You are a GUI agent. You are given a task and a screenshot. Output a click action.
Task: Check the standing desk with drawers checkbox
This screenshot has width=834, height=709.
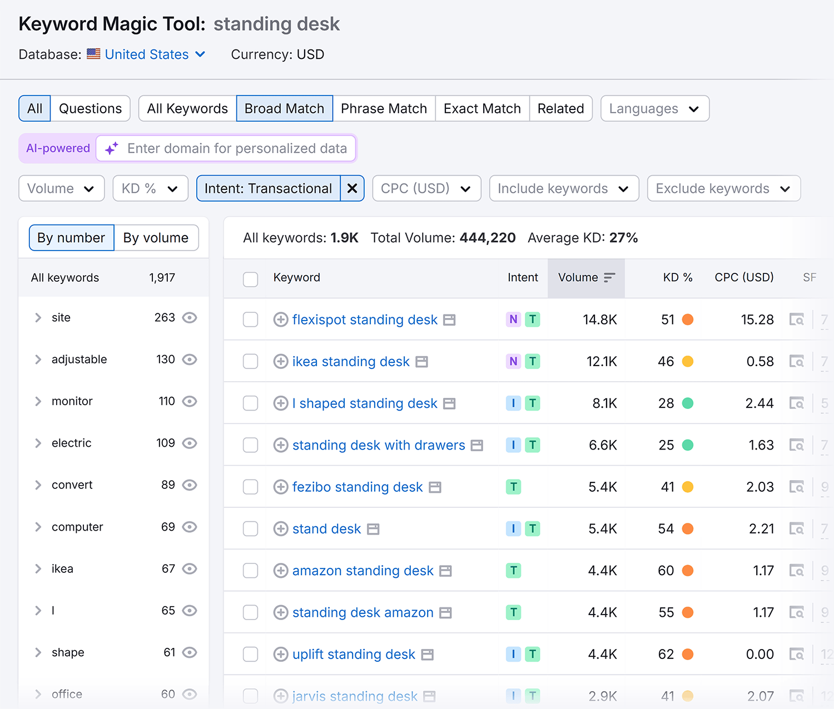251,445
